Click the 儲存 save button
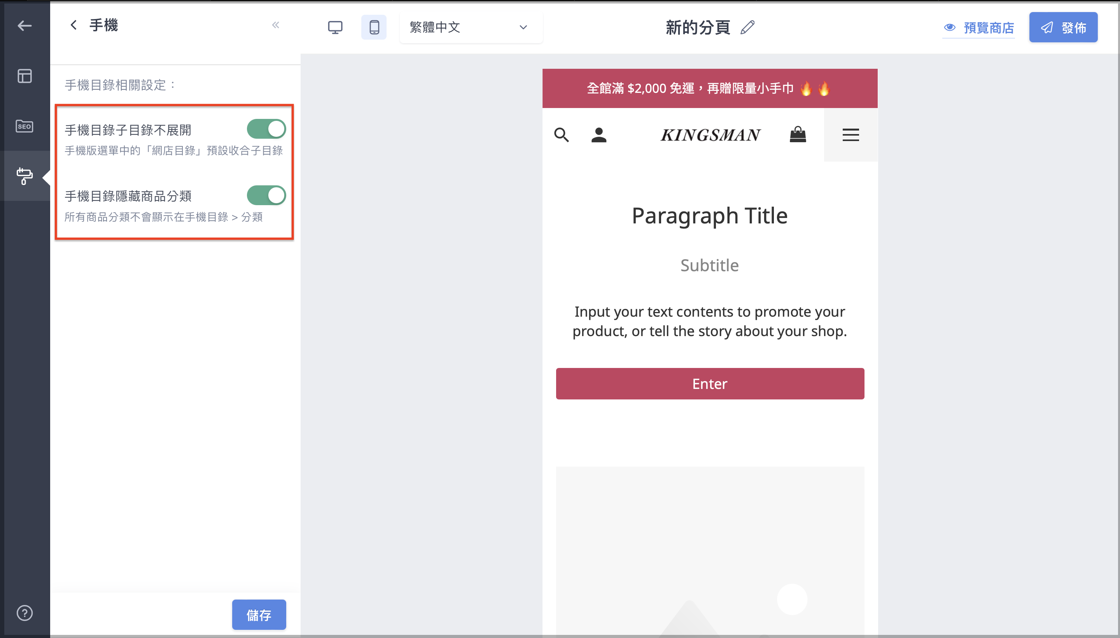 (259, 615)
